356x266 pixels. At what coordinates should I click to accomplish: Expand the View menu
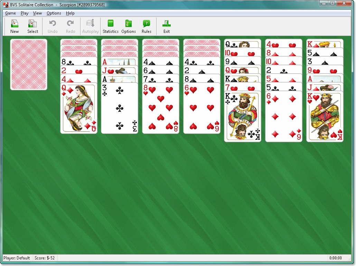click(37, 13)
